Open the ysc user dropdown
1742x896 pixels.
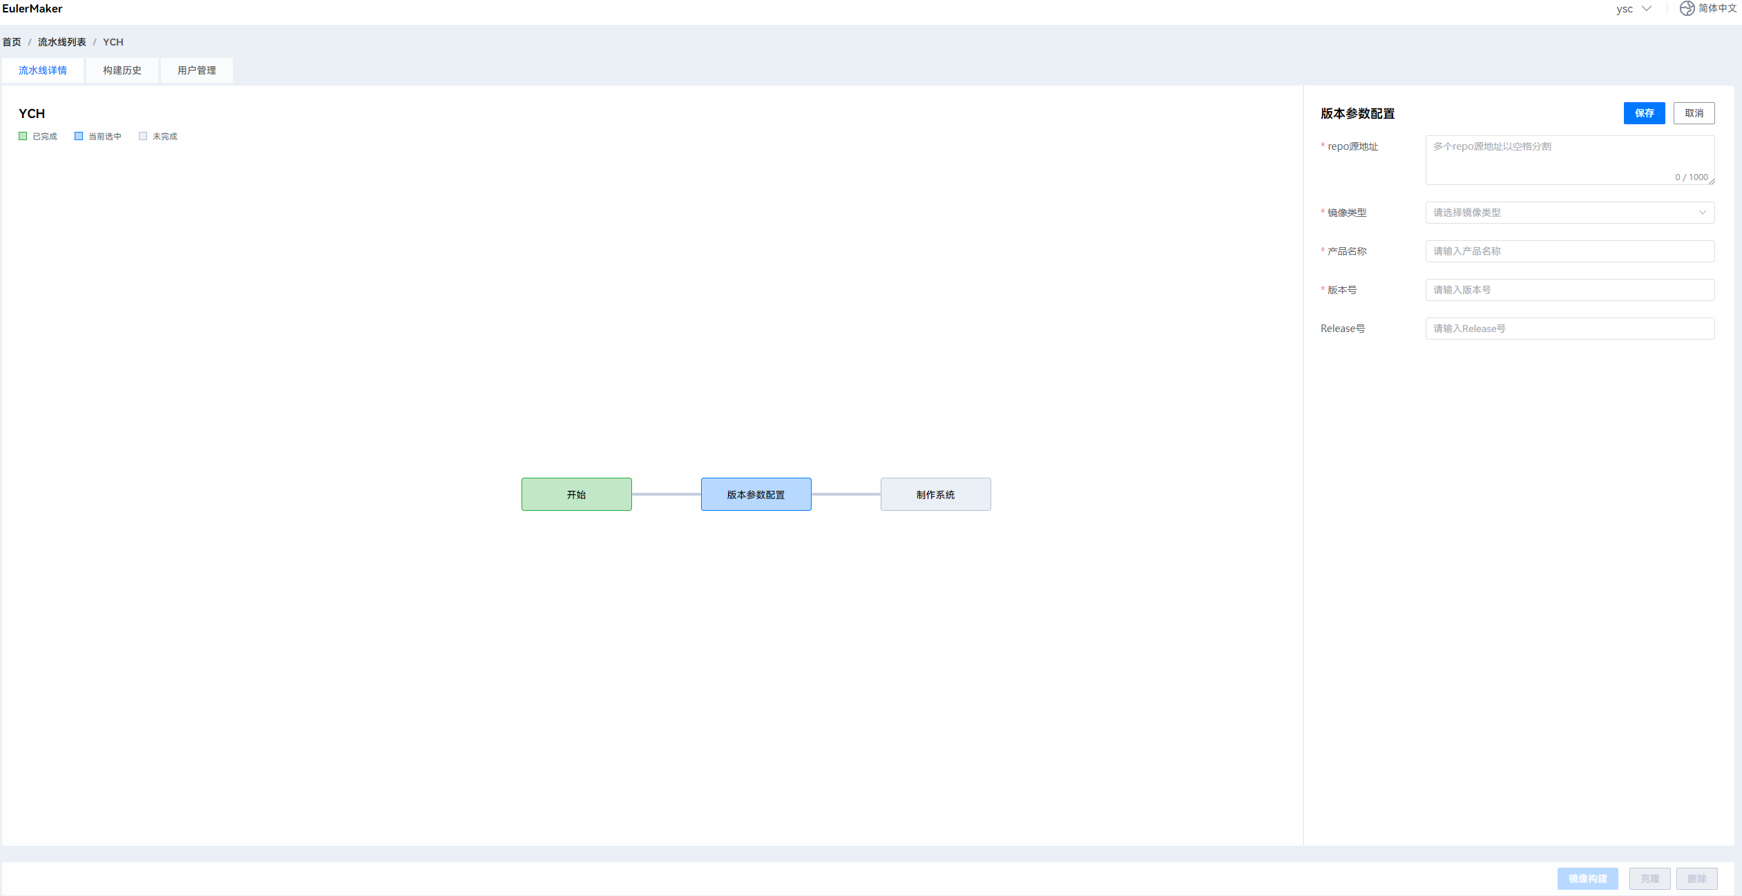(x=1633, y=9)
